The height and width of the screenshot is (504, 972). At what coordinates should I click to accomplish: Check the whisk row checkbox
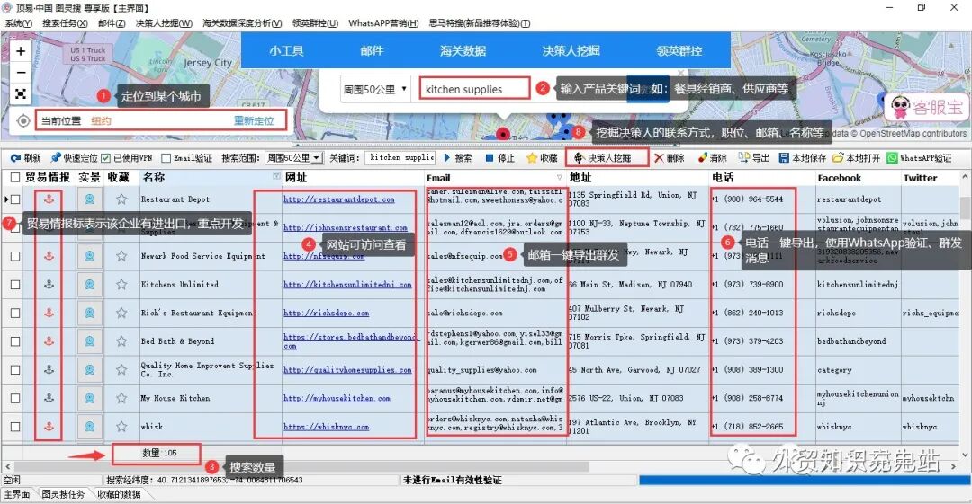point(15,427)
